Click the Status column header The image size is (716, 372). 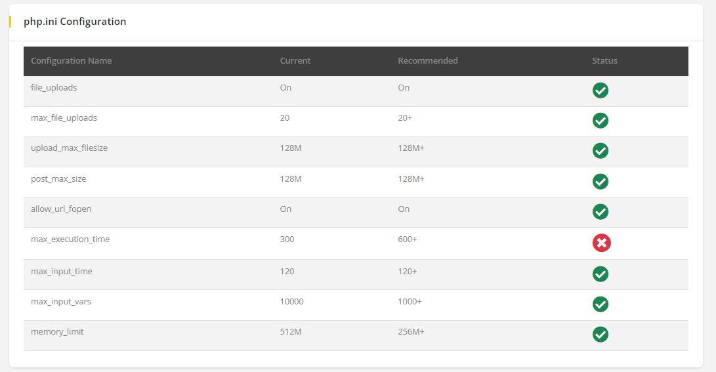(604, 61)
